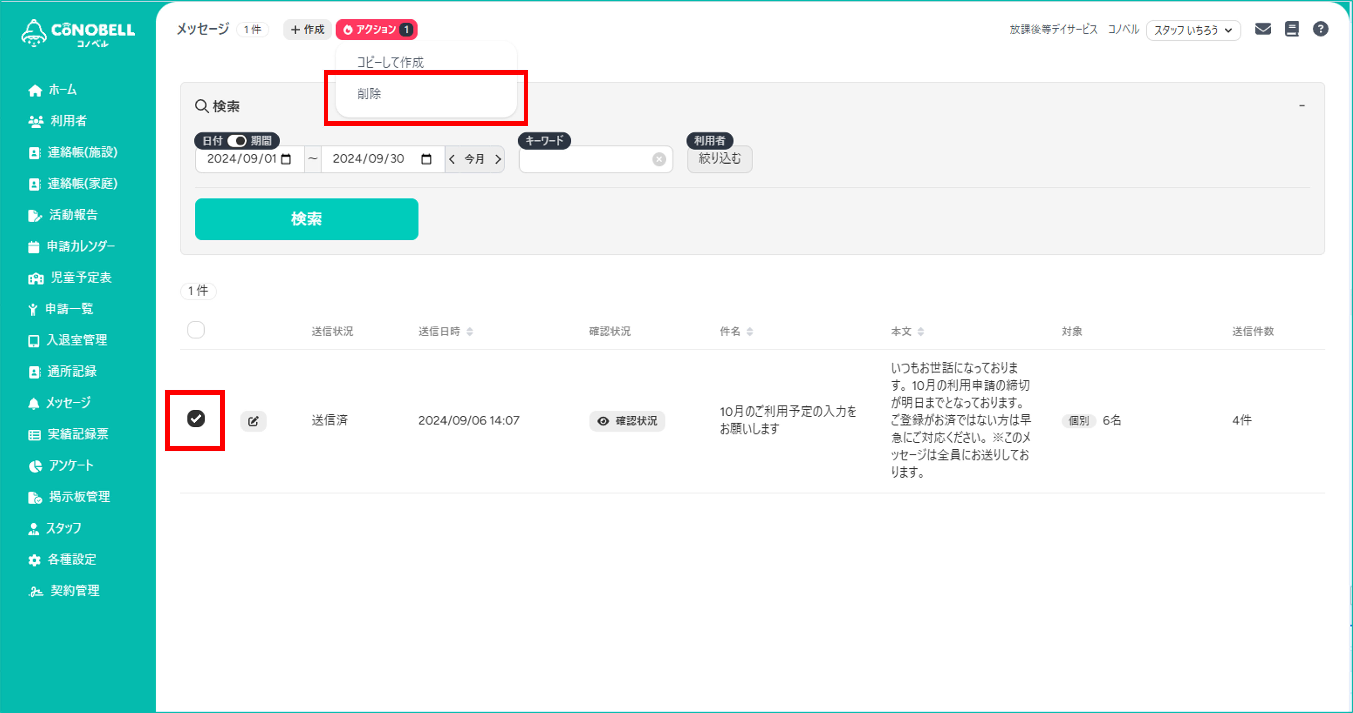Open 申請カレンダー from sidebar

click(x=71, y=246)
